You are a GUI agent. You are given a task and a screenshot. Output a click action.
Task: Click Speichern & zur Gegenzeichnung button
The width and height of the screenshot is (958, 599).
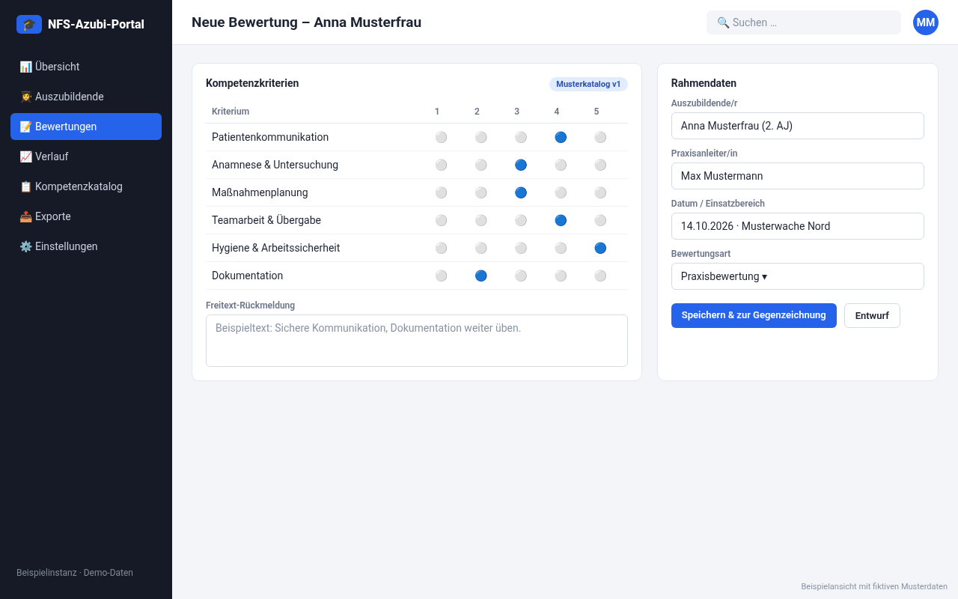pyautogui.click(x=754, y=315)
